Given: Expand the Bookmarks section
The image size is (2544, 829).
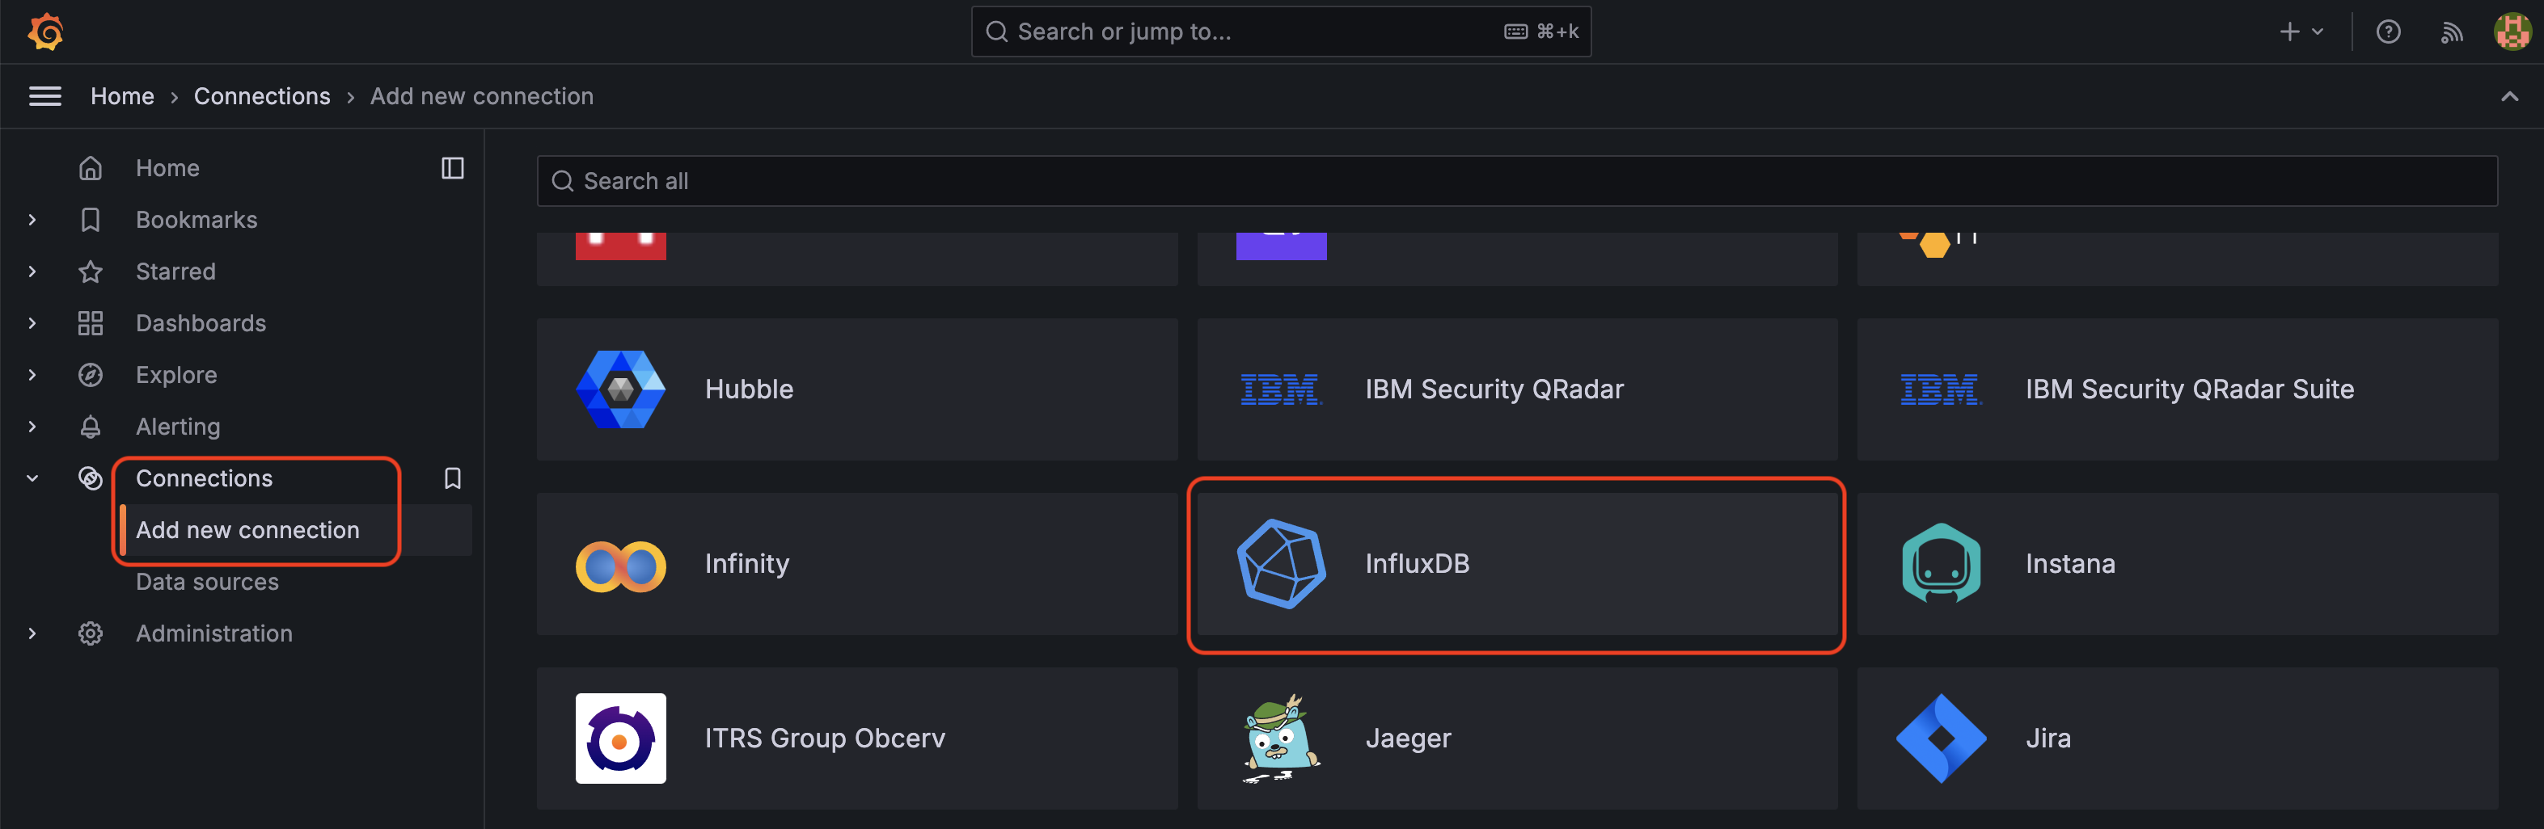Looking at the screenshot, I should (x=32, y=219).
